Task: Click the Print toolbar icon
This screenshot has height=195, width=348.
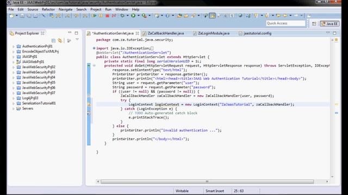Action: (x=35, y=16)
